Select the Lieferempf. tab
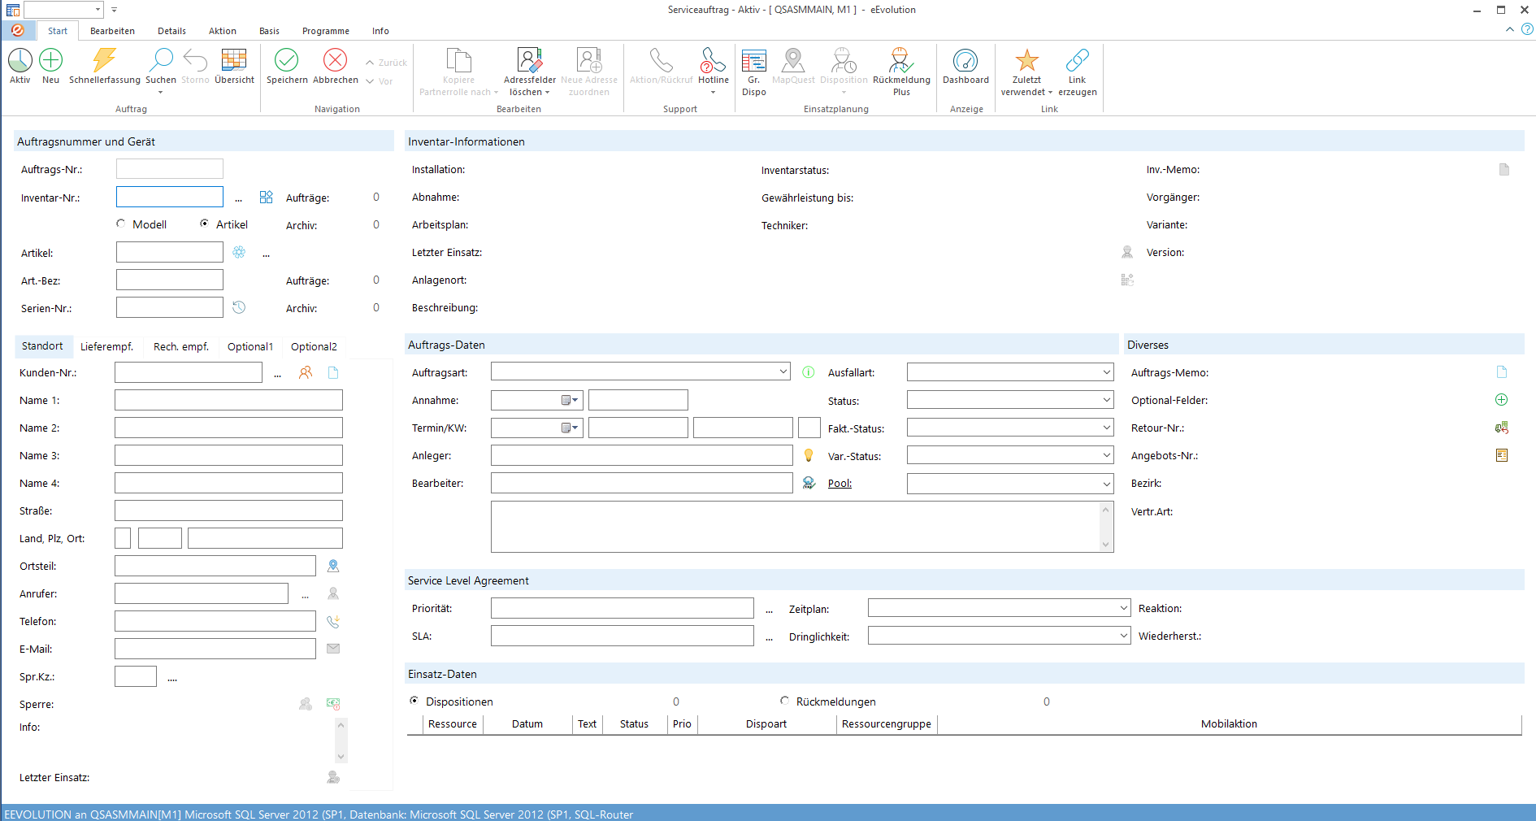1536x821 pixels. point(106,346)
